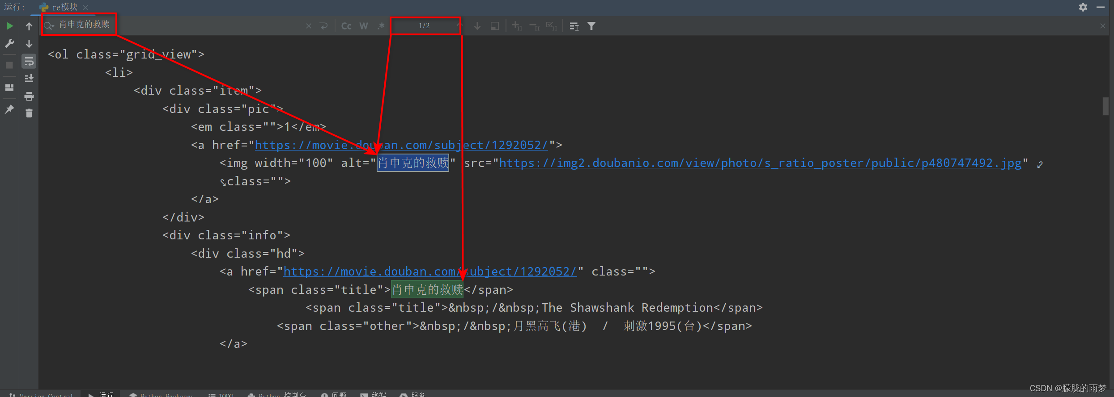Rerun the re模块 script with green play icon
This screenshot has width=1114, height=397.
coord(9,26)
